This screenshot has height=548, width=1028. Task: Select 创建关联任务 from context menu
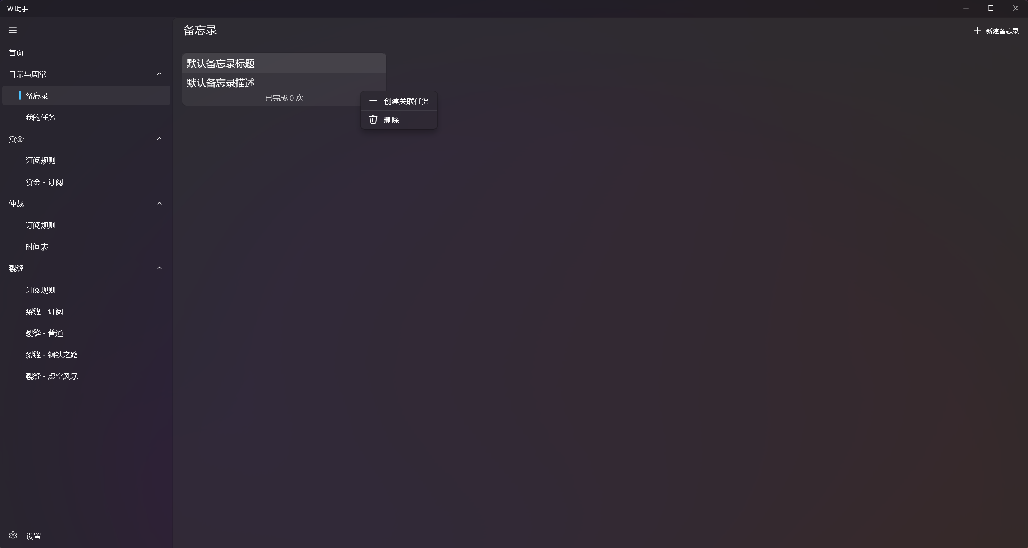point(399,101)
